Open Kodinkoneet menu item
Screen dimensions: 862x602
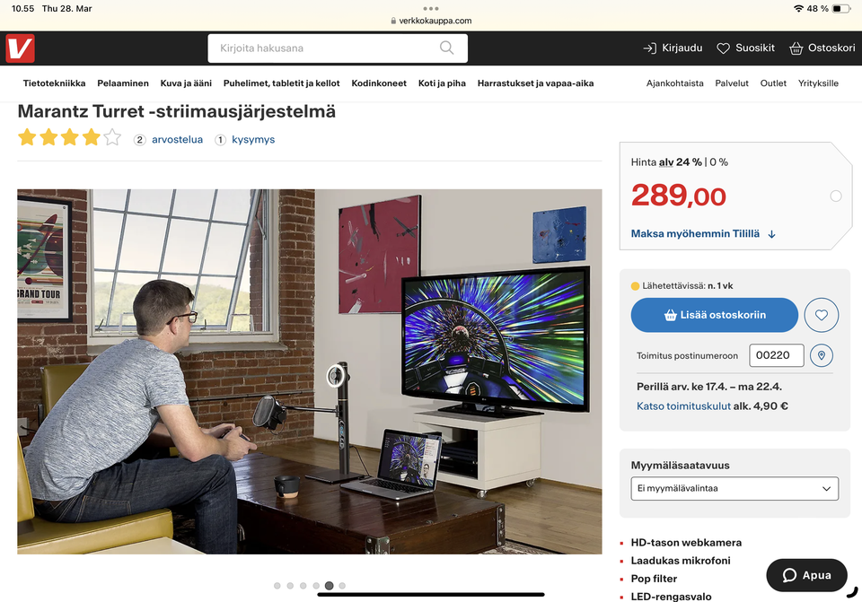click(379, 83)
